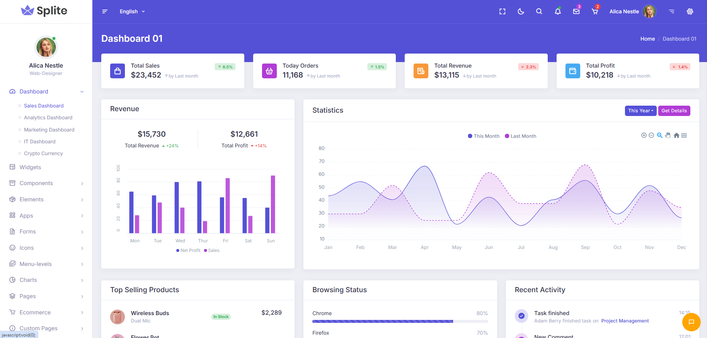This screenshot has height=338, width=707.
Task: Click the Wireless Buds product thumbnail
Action: (118, 317)
